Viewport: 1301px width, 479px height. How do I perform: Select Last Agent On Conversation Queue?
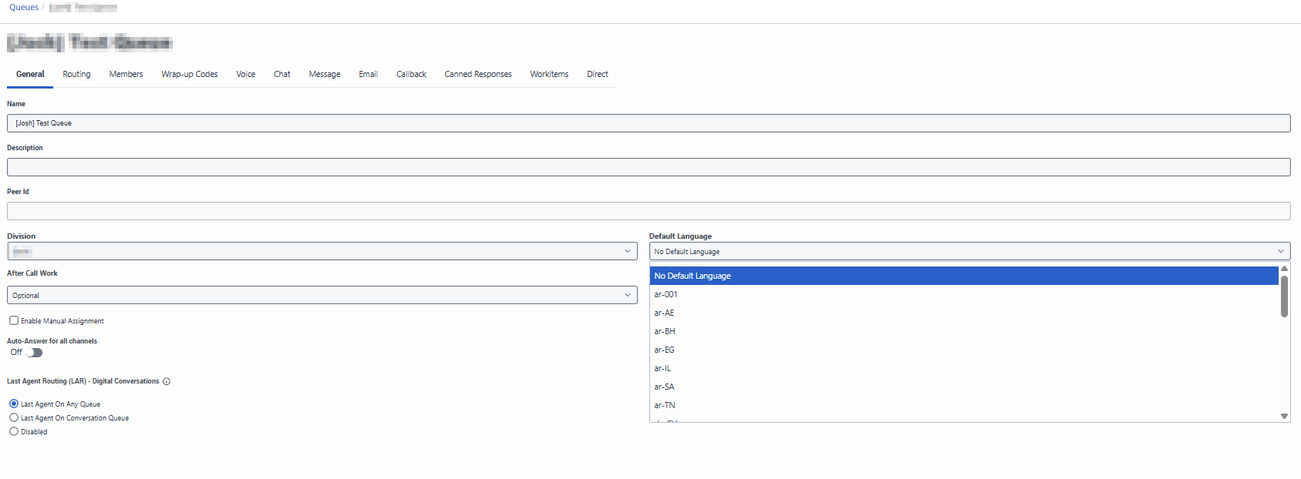[14, 418]
